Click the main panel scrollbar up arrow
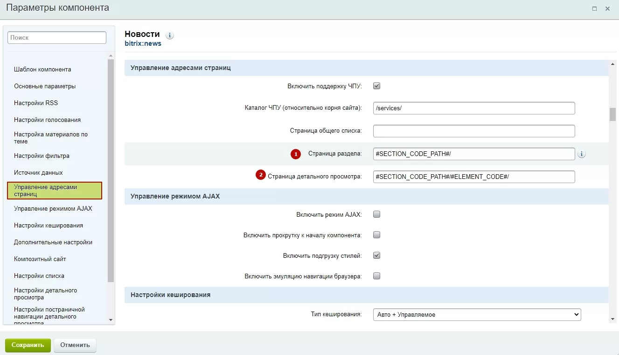619x355 pixels. (613, 64)
